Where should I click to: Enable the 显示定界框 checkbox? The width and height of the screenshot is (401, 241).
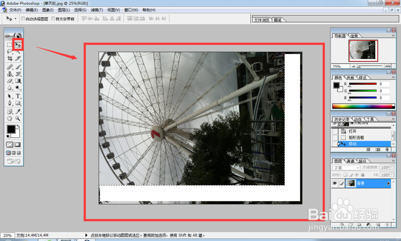[54, 18]
